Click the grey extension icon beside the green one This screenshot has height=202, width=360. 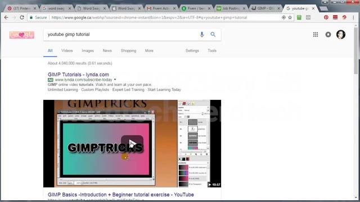coord(308,17)
